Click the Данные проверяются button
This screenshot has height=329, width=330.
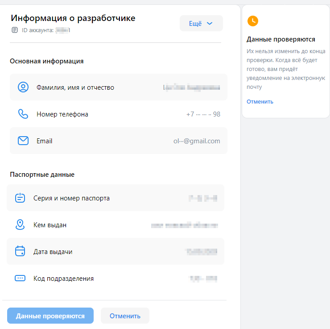(x=50, y=316)
